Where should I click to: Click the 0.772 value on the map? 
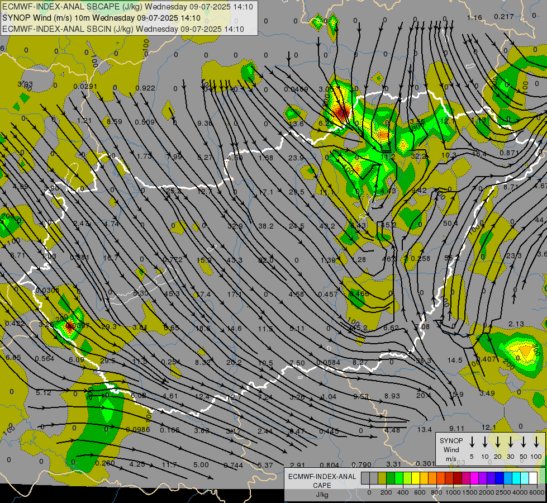coord(173,260)
